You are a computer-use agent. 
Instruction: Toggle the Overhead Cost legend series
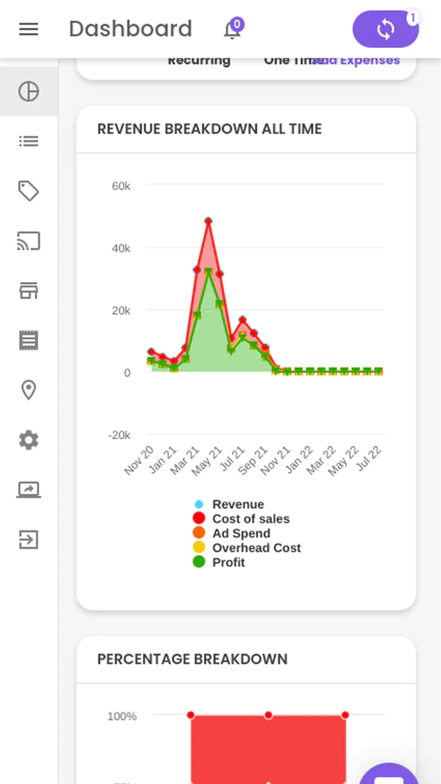(248, 548)
